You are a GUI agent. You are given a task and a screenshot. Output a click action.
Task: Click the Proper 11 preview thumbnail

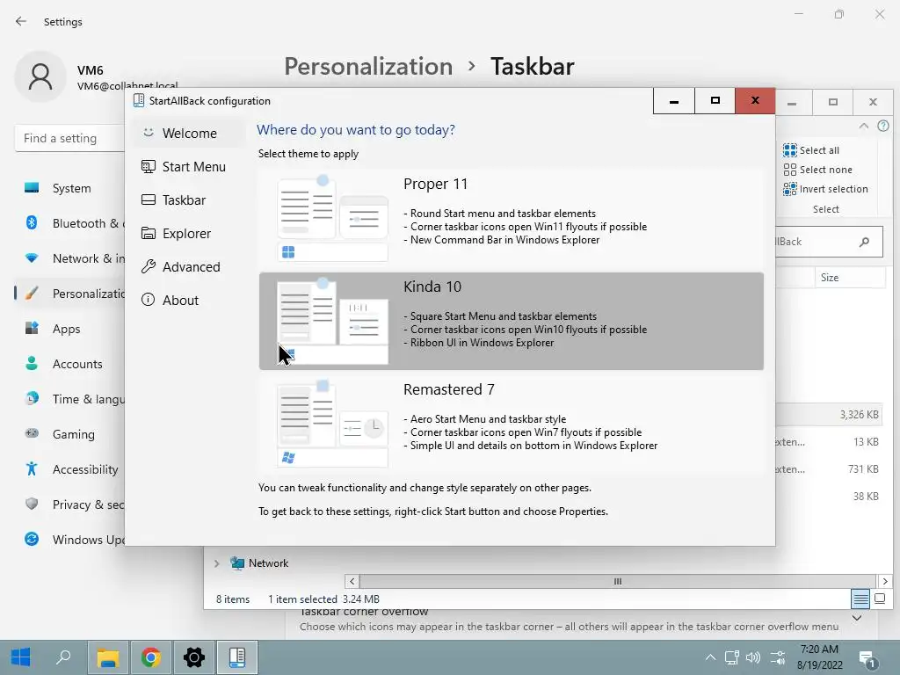pos(332,218)
